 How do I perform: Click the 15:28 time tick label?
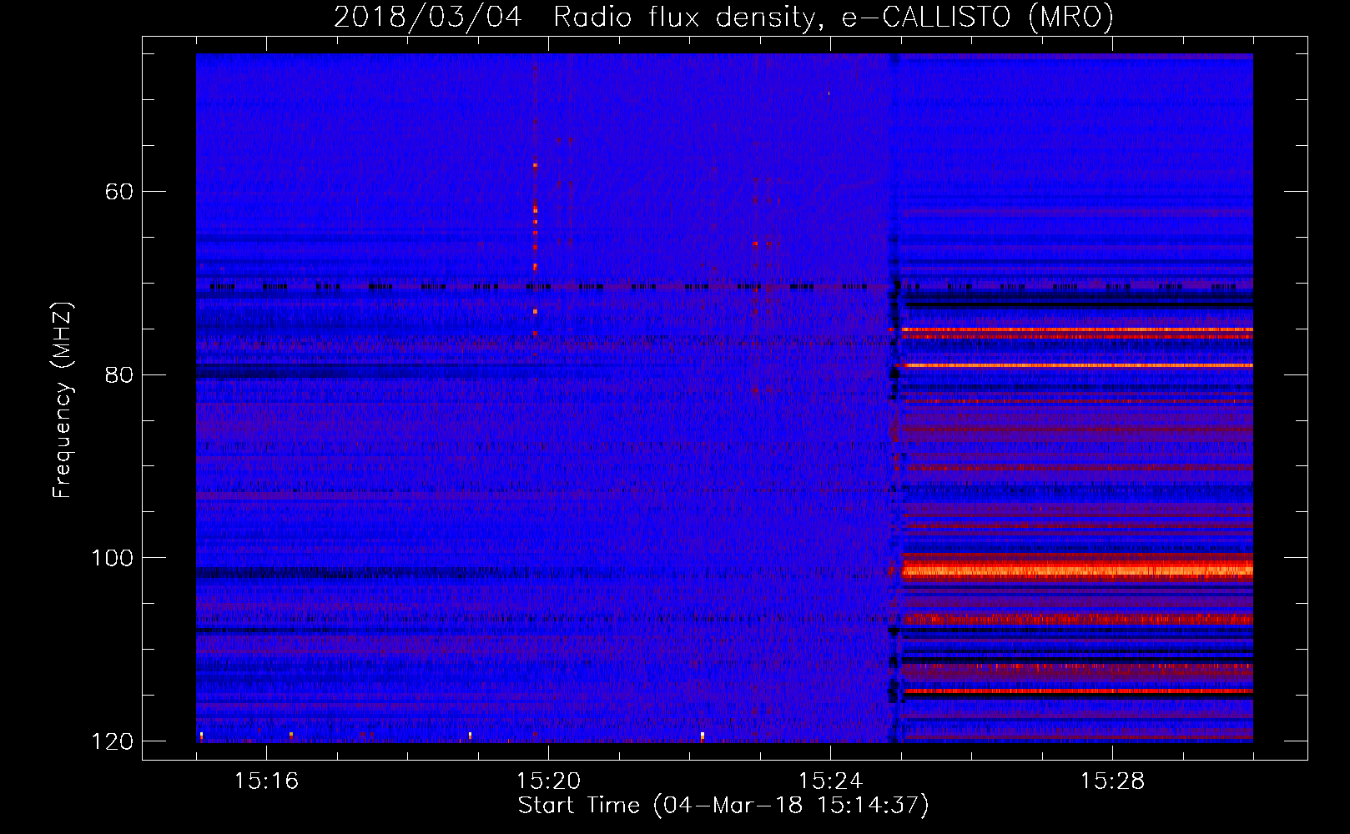click(x=1112, y=781)
